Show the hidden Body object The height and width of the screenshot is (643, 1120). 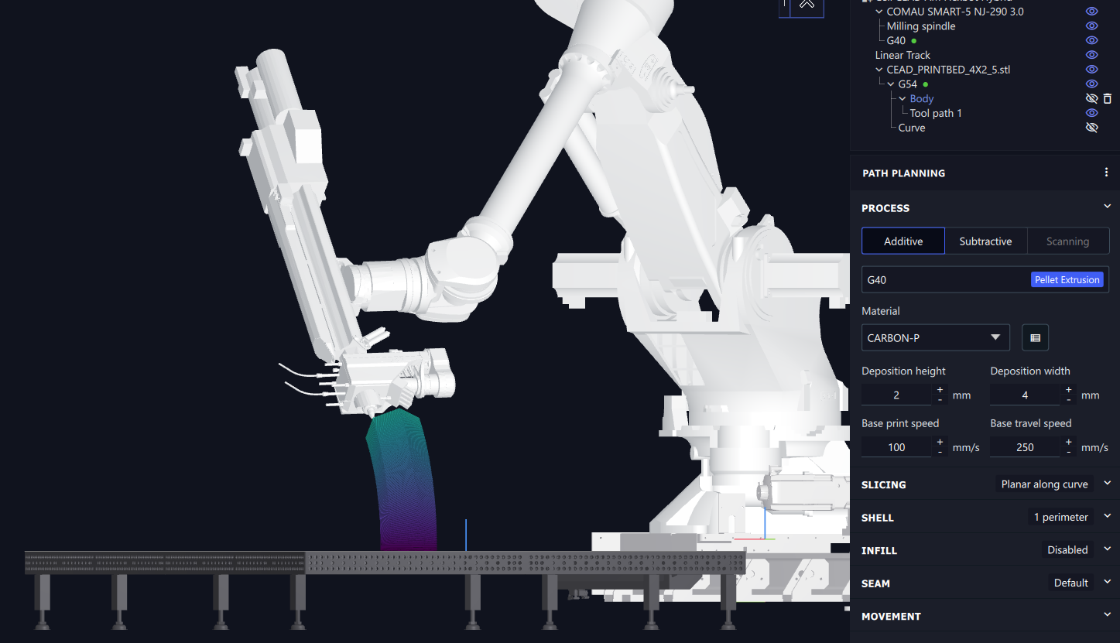[x=1092, y=98]
